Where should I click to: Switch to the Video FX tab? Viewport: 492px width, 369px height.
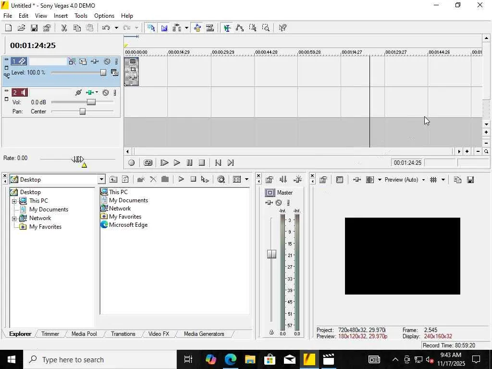pyautogui.click(x=159, y=334)
